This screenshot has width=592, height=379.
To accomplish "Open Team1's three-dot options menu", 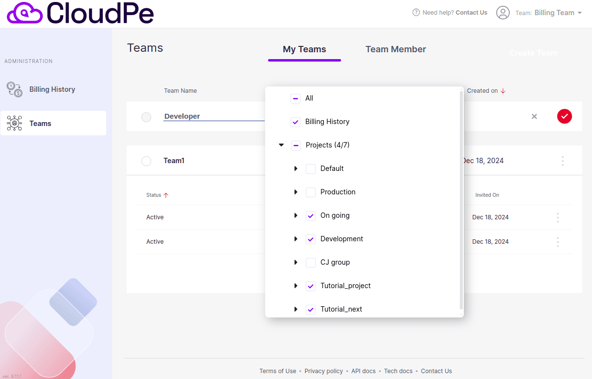I will [x=562, y=160].
